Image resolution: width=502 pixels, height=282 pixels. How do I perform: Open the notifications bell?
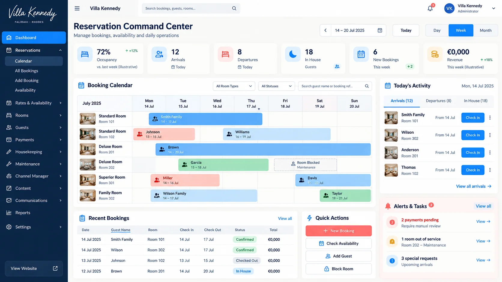click(x=430, y=8)
